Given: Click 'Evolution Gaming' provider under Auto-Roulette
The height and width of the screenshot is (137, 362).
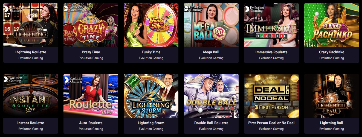Looking at the screenshot, I should [x=91, y=129].
